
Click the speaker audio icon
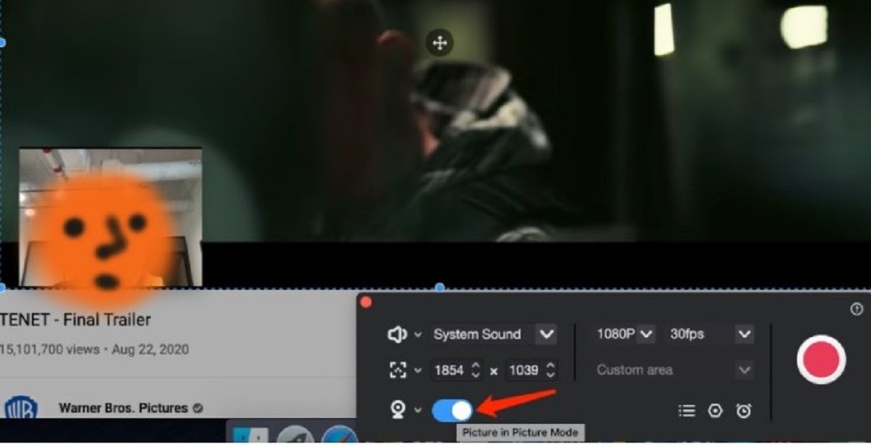(x=397, y=334)
